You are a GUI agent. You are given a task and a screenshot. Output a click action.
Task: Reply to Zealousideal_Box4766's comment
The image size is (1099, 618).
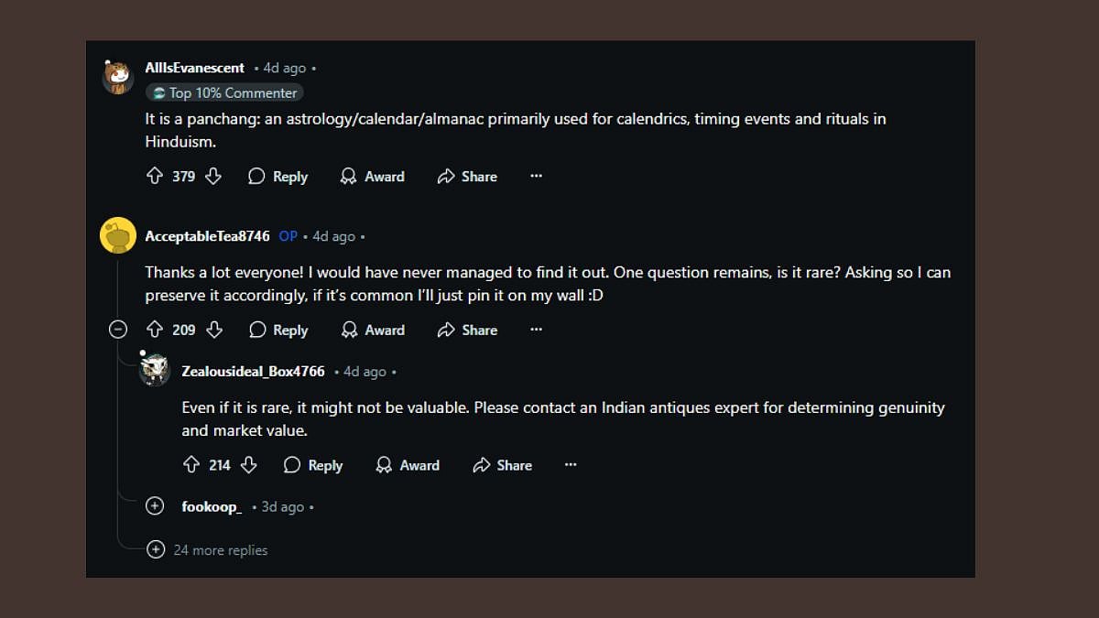(x=313, y=465)
